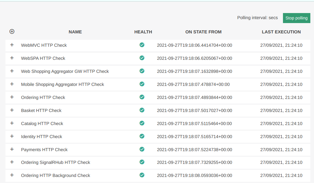Click timestamp 2021-09-27T19:18:07.5165714+00:00

194,137
